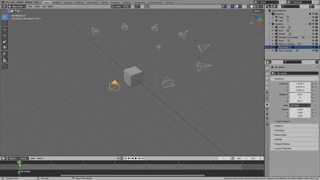Open the Object properties tab icon

click(x=267, y=104)
